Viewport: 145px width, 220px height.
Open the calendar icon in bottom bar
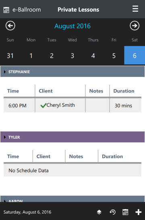point(125,212)
